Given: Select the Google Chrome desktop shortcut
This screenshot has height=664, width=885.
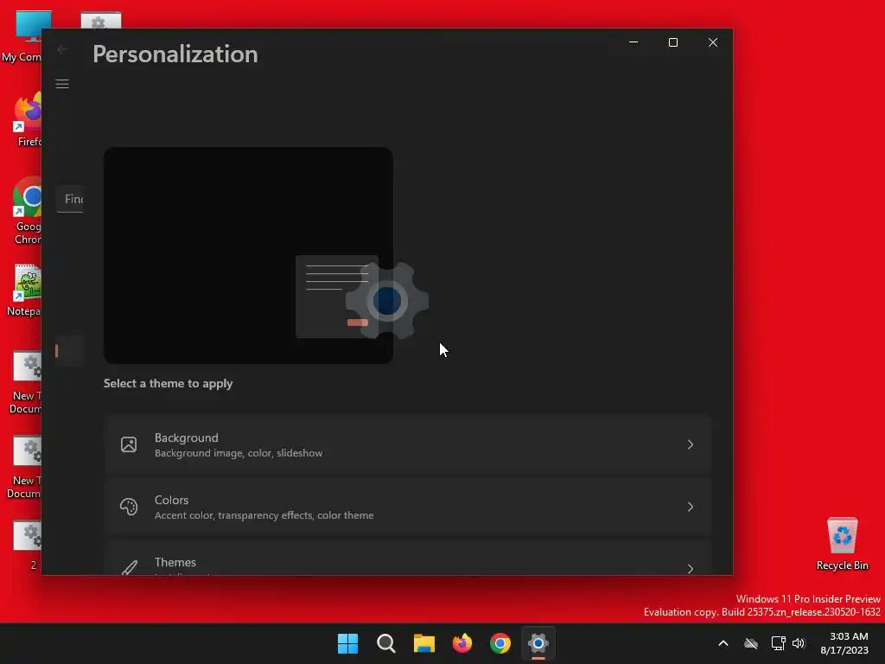Looking at the screenshot, I should coord(27,211).
